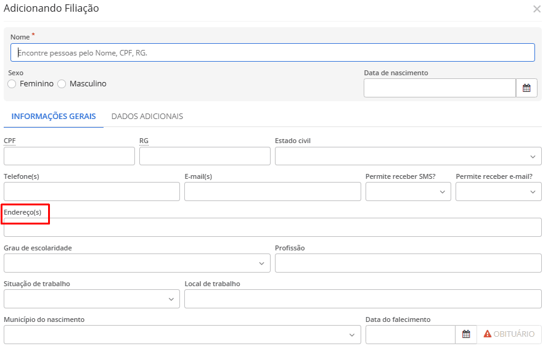Focus the Telefone(s) input field
This screenshot has height=346, width=548.
click(x=92, y=192)
